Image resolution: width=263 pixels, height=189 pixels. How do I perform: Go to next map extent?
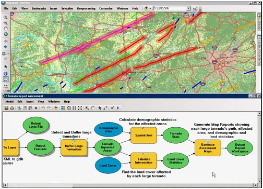pos(6,47)
